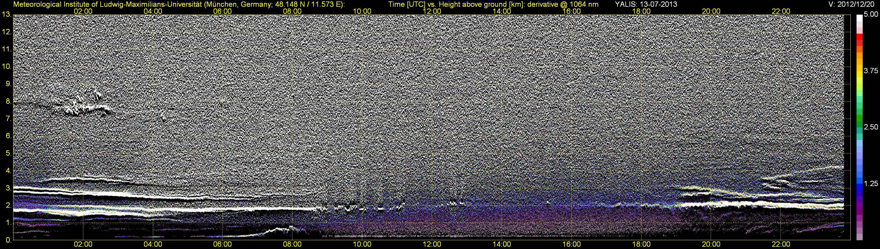Screen dimensions: 880x249
Task: Click the 04:00 label on the bottom time axis
Action: [153, 244]
